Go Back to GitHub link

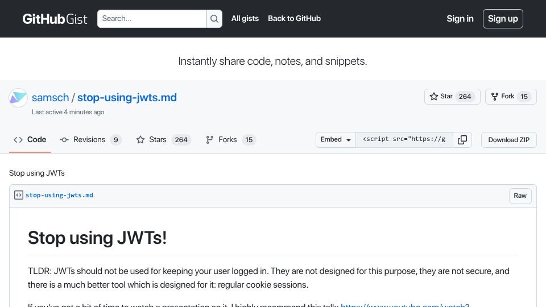(294, 18)
